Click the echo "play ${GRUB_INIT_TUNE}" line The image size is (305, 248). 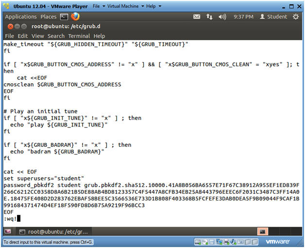point(59,125)
